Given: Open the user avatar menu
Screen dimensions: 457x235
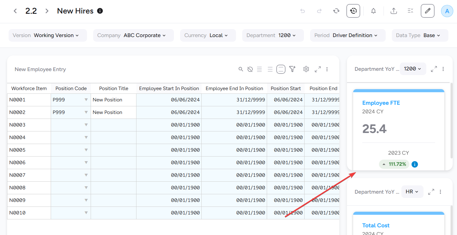Looking at the screenshot, I should tap(447, 11).
